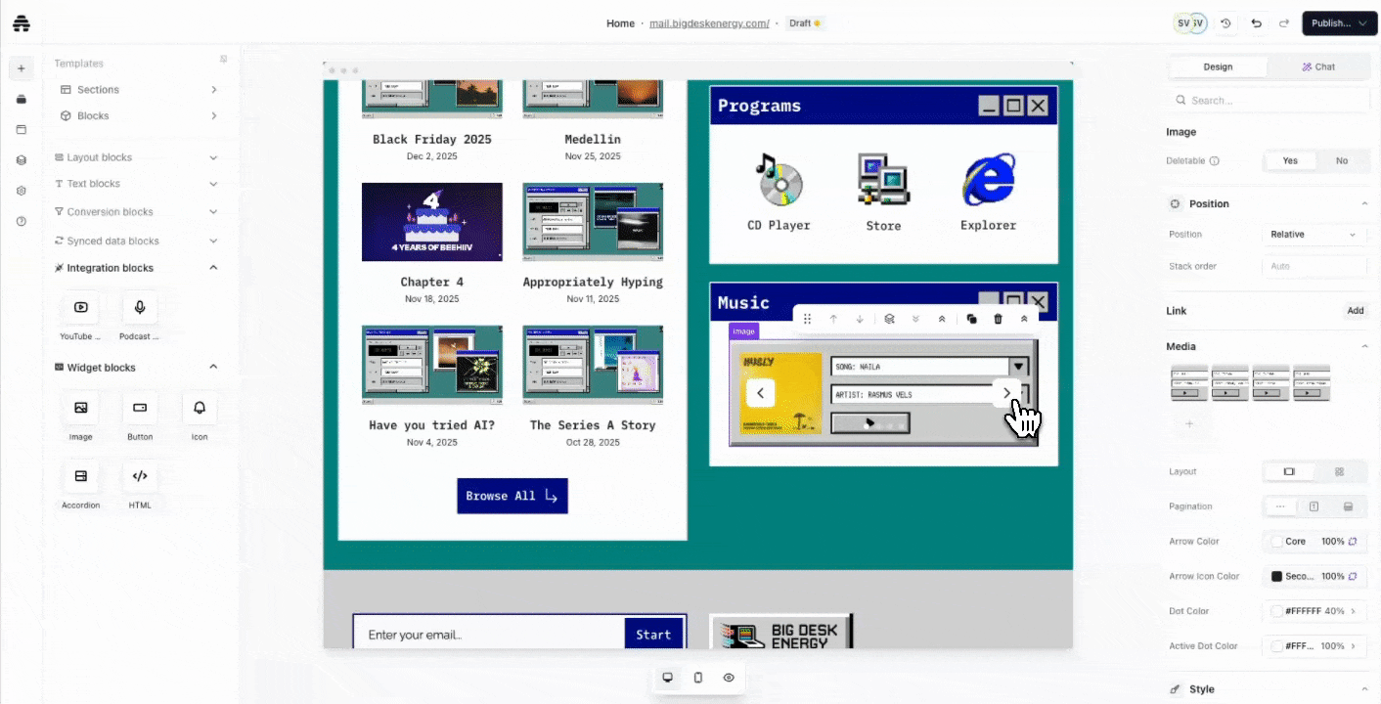
Task: Collapse the Widget blocks group
Action: pyautogui.click(x=136, y=368)
